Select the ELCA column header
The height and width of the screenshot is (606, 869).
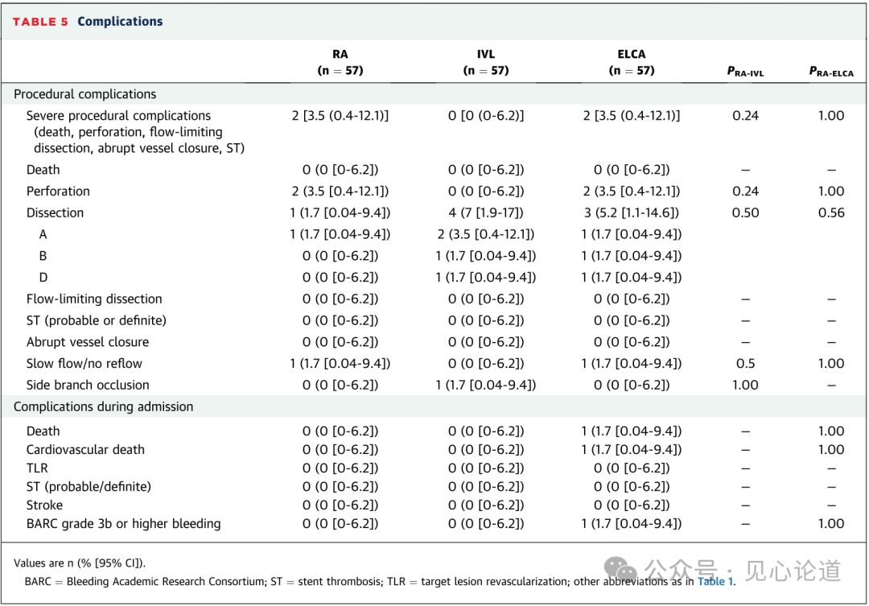click(632, 62)
